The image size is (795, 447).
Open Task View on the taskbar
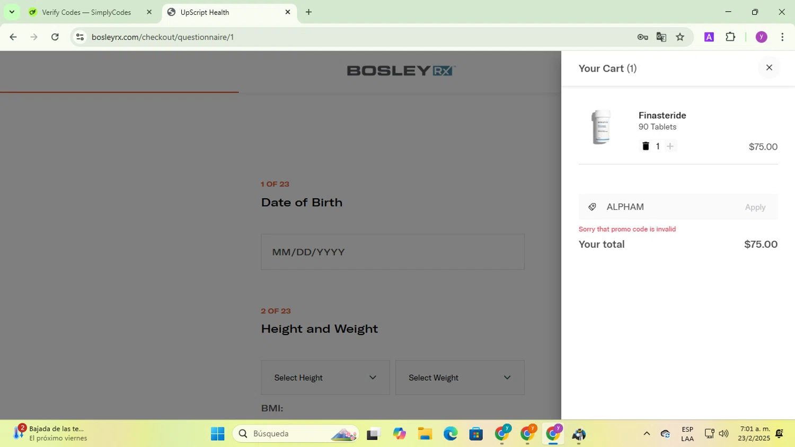374,434
